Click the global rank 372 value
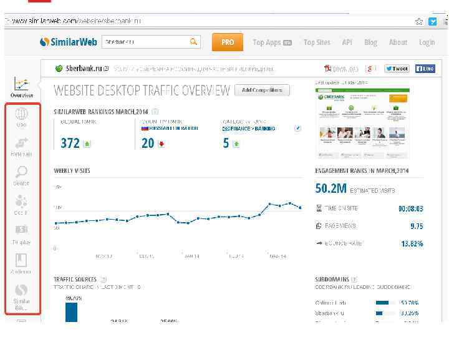The image size is (449, 337). pyautogui.click(x=70, y=144)
